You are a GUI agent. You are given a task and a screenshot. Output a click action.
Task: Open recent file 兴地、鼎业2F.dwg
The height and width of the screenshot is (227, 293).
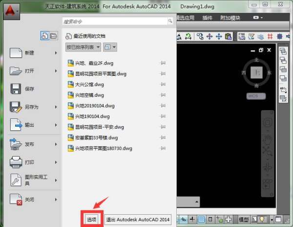(x=90, y=63)
